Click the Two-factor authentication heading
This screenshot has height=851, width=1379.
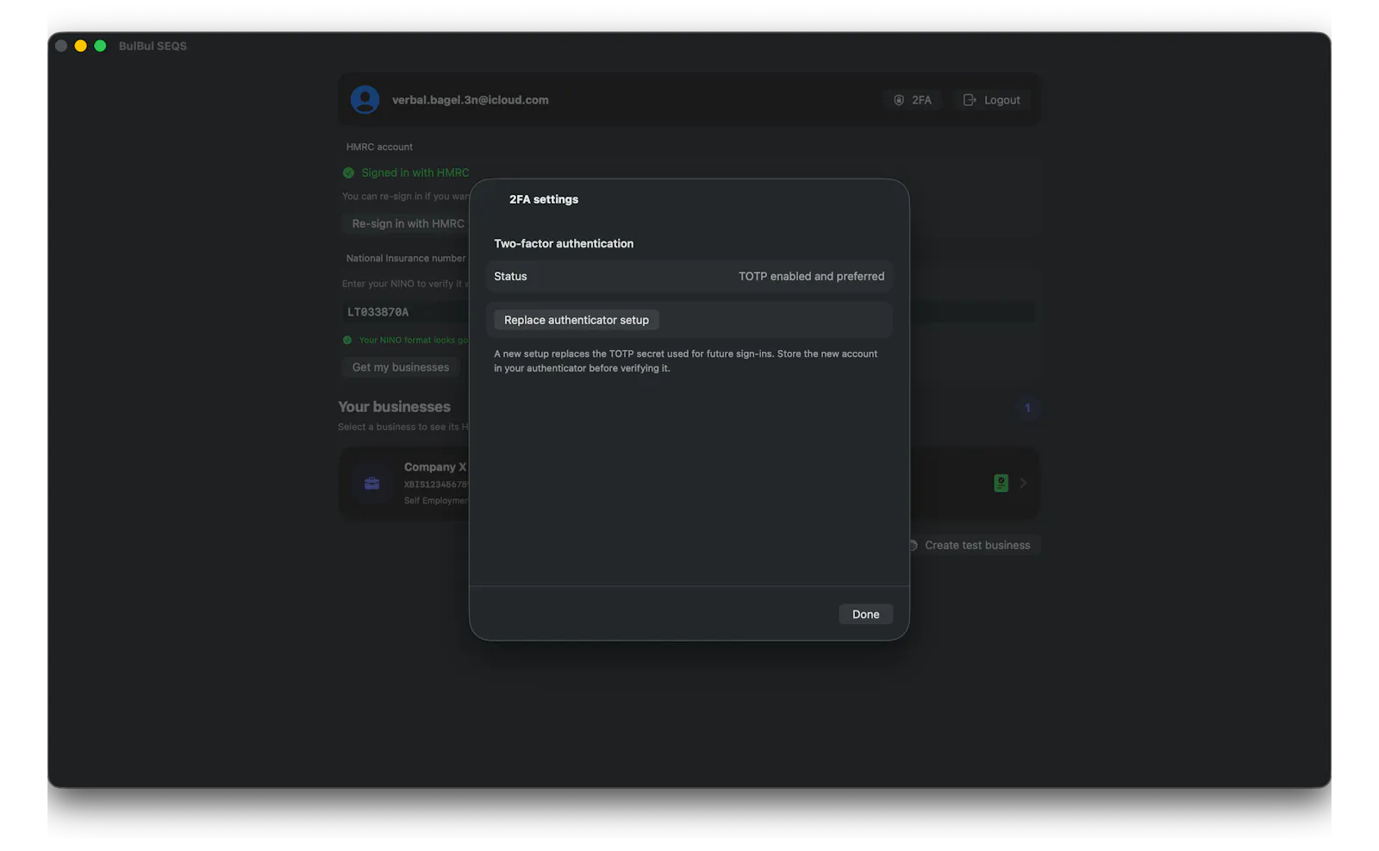point(564,243)
